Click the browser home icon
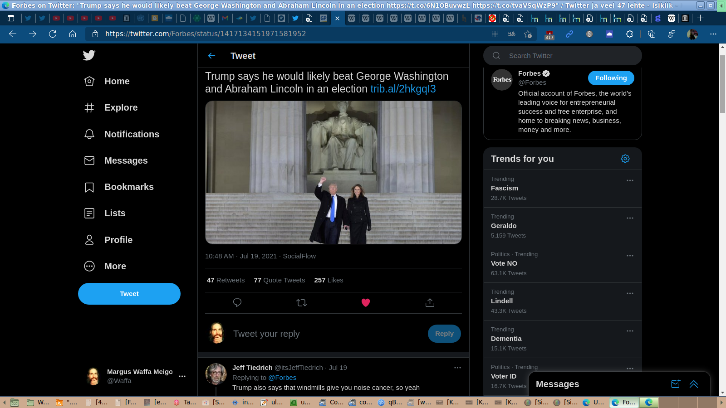 point(73,34)
